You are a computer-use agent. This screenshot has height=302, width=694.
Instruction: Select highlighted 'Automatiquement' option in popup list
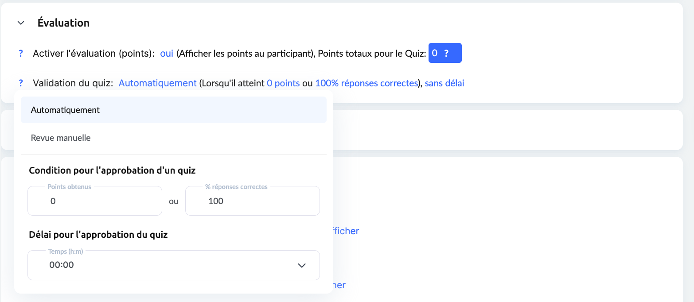(173, 110)
